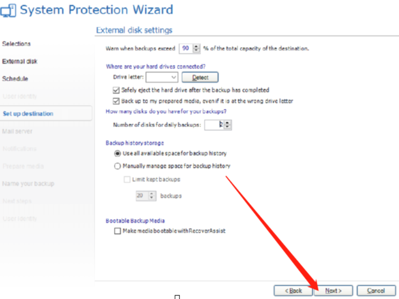Select Manually manage space for backup history
The image size is (399, 299).
(x=117, y=166)
